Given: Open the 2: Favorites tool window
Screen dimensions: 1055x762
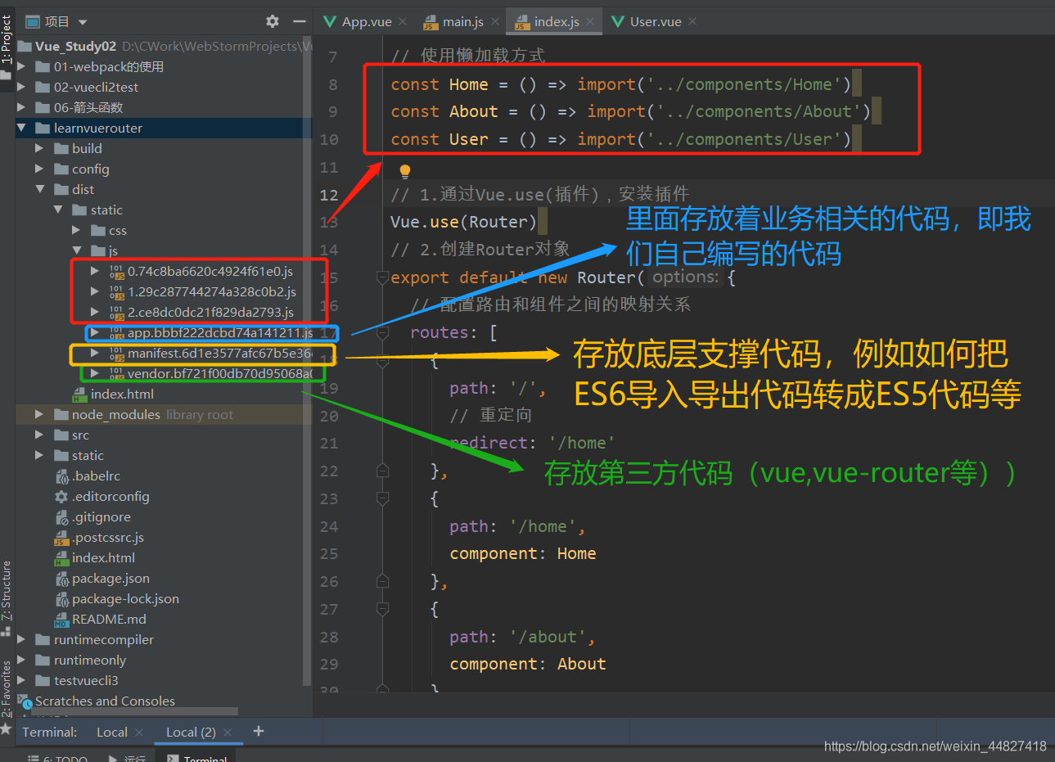Looking at the screenshot, I should 7,689.
